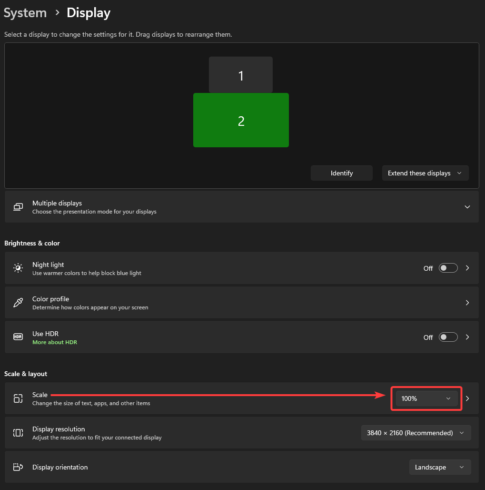Open Night light settings via chevron arrow
The width and height of the screenshot is (485, 490).
point(467,268)
